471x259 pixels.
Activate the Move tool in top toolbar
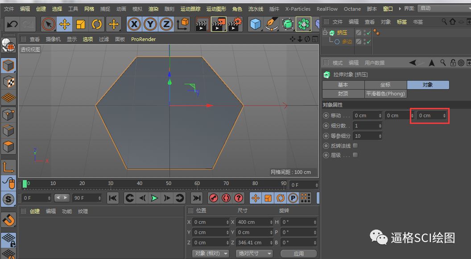(65, 24)
